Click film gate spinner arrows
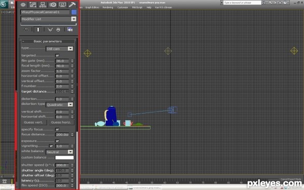Image resolution: width=304 pixels, height=190 pixels. [x=72, y=61]
